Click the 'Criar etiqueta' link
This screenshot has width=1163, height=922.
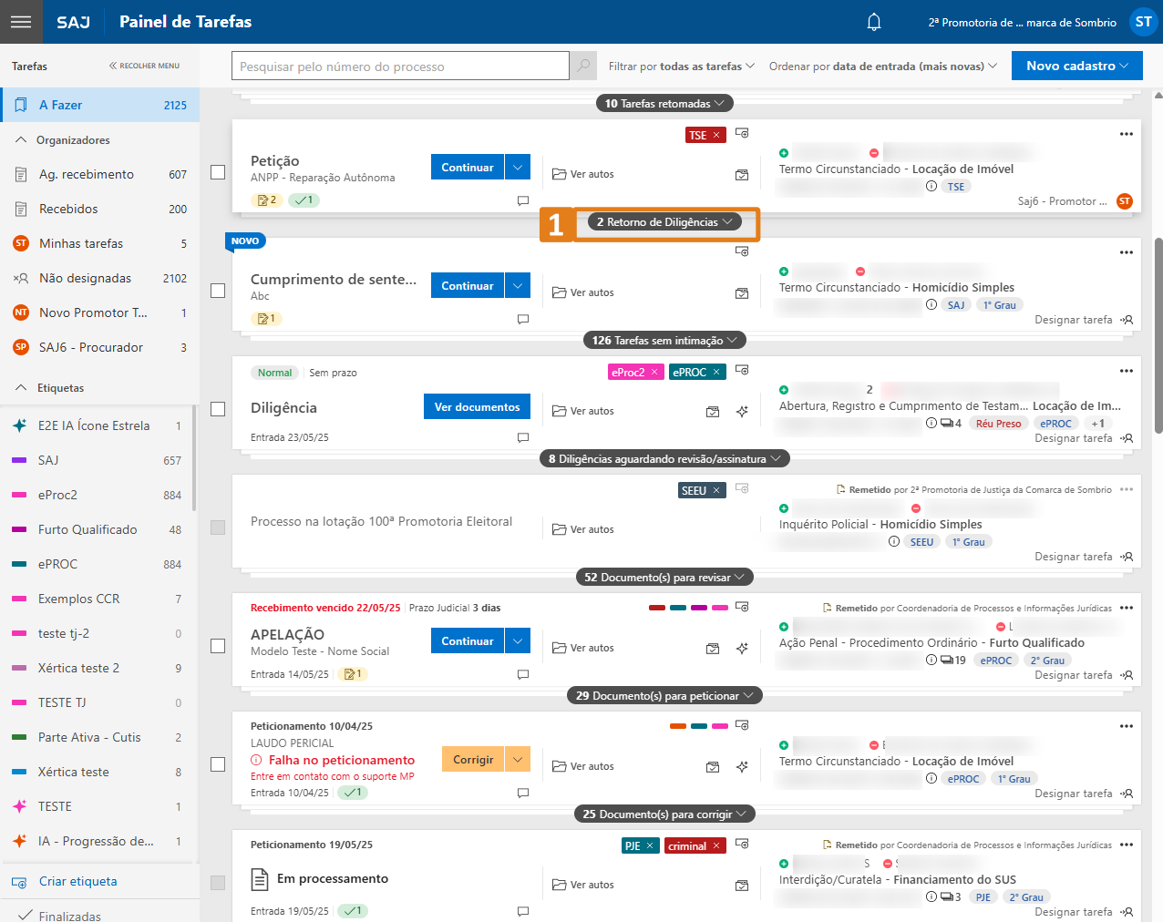pyautogui.click(x=77, y=881)
